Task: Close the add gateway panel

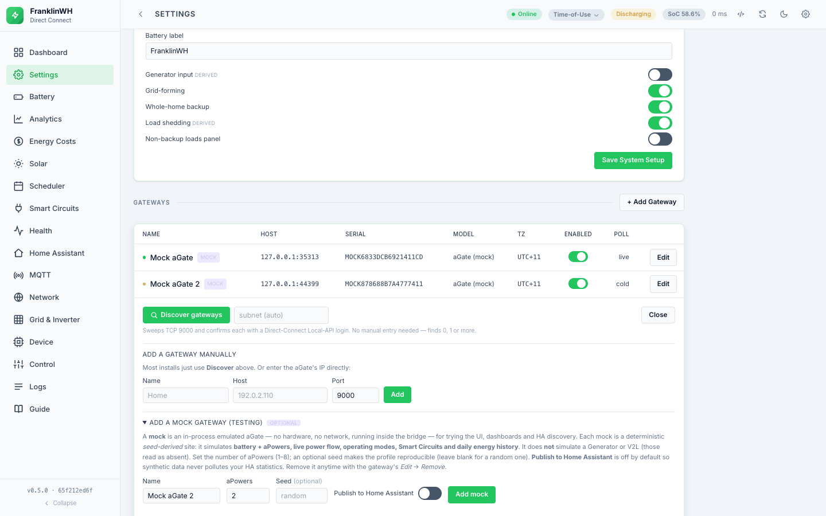Action: pos(658,315)
